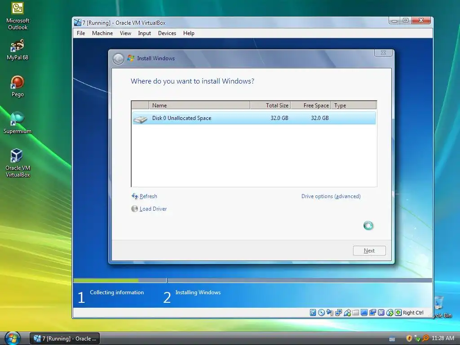This screenshot has width=460, height=345.
Task: Click the orange magnifier tray icon
Action: [x=425, y=338]
